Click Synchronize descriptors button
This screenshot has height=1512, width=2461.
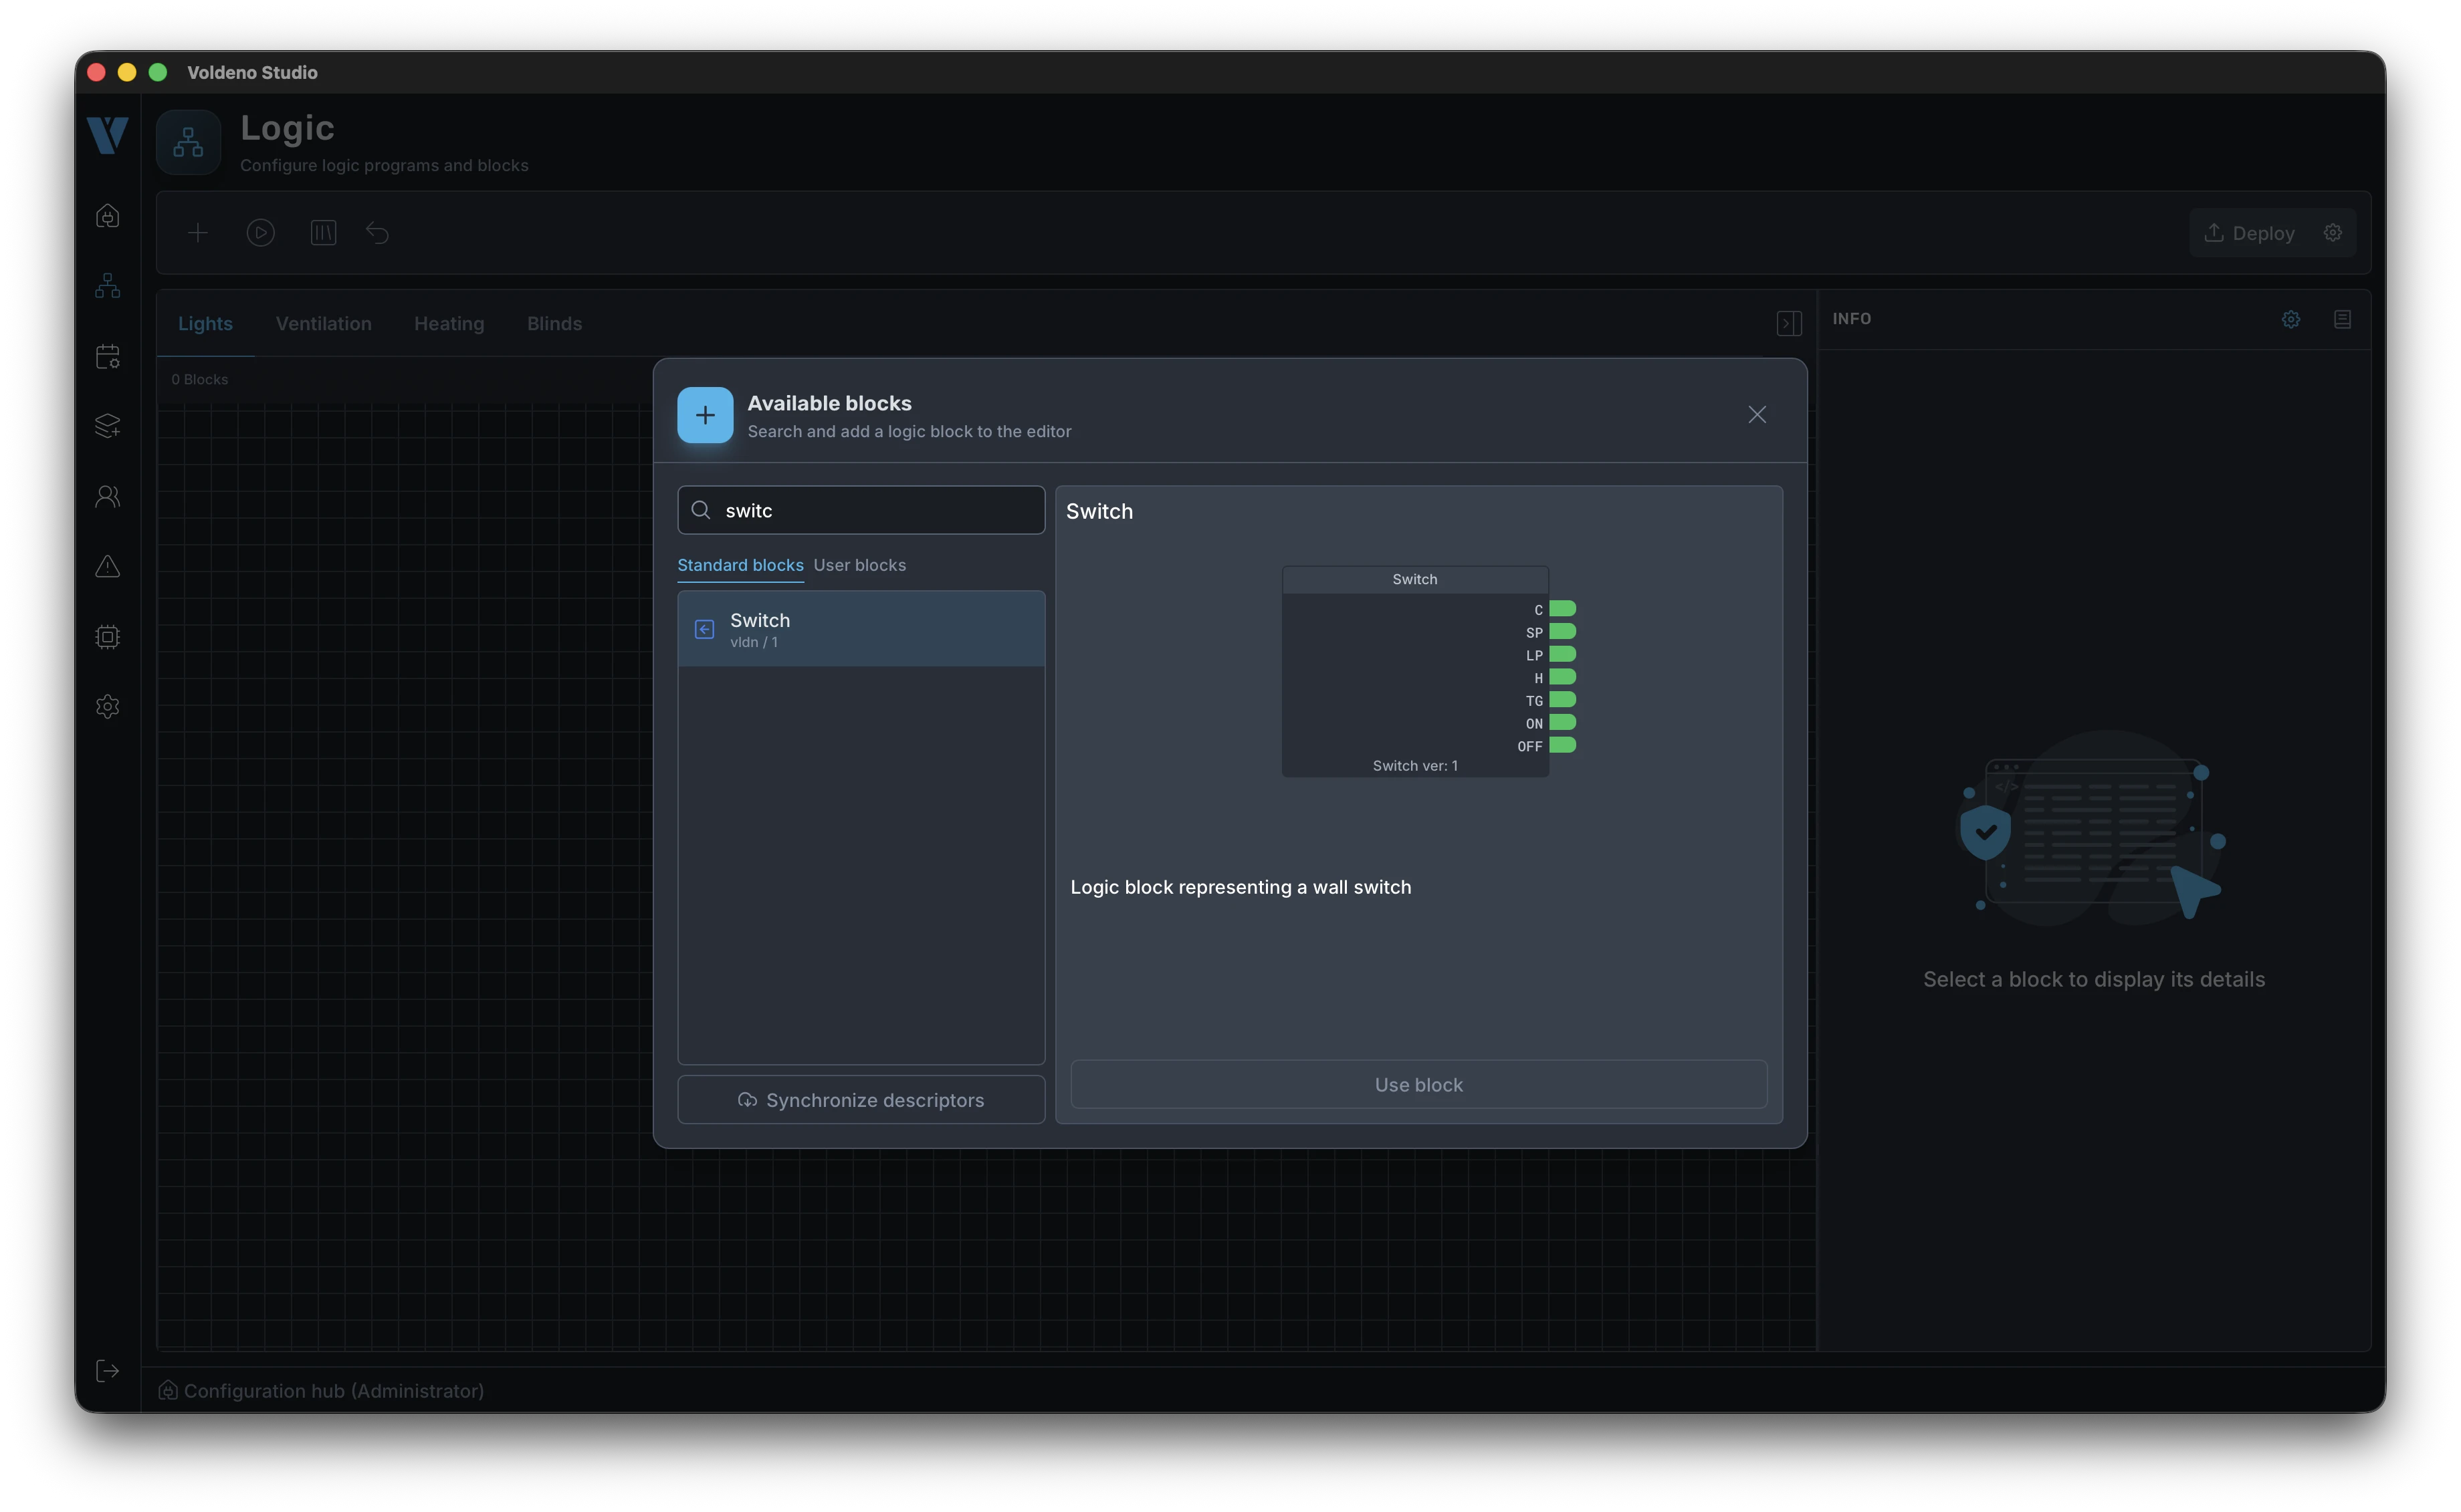pos(861,1100)
